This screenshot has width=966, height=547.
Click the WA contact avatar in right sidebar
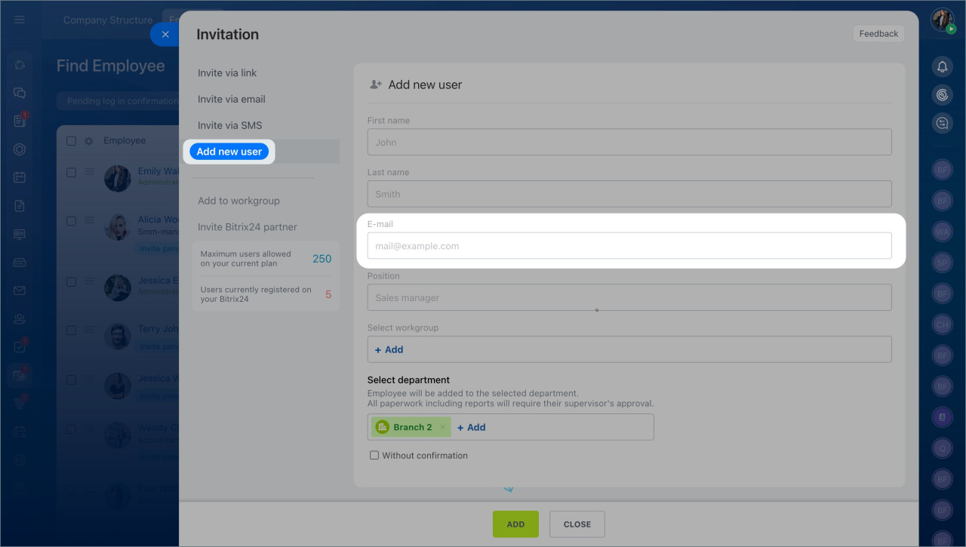tap(942, 232)
